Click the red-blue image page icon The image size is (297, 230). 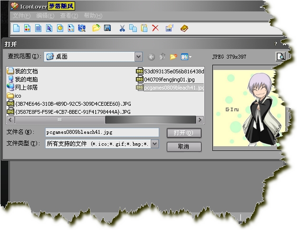[x=71, y=28]
